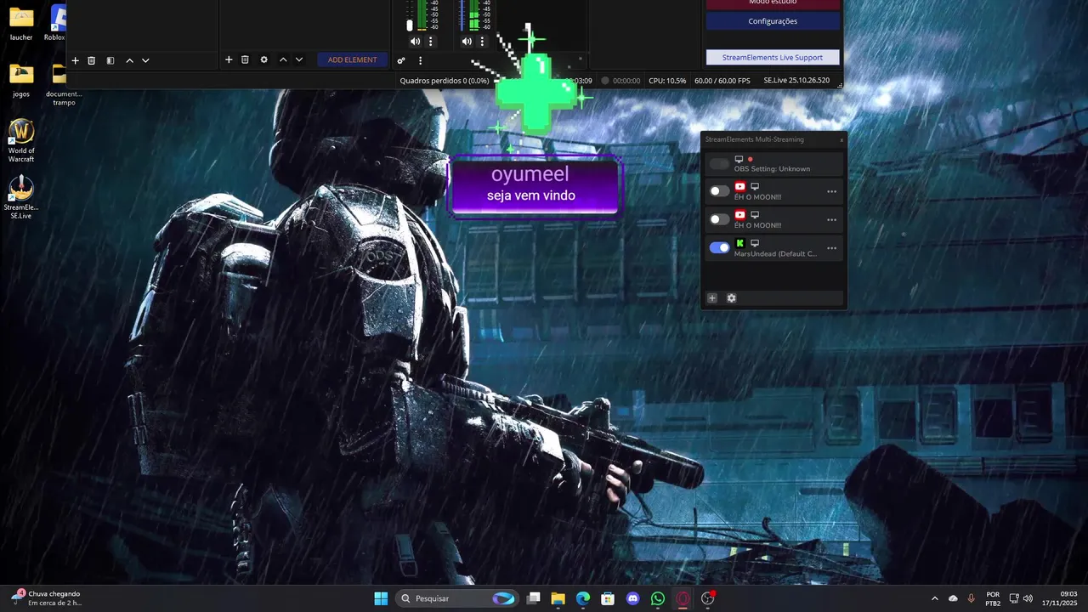Open the Roblox desktop shortcut
This screenshot has height=612, width=1088.
tap(56, 24)
